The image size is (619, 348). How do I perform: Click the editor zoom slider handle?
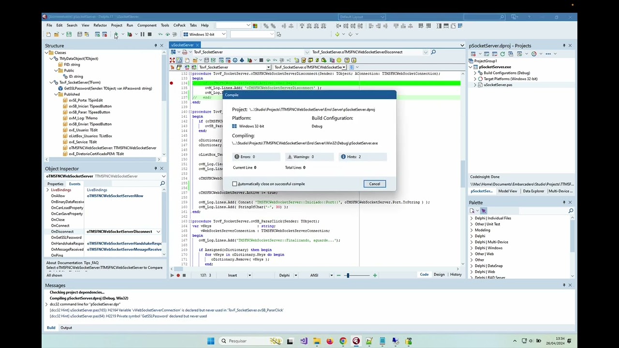pyautogui.click(x=347, y=275)
